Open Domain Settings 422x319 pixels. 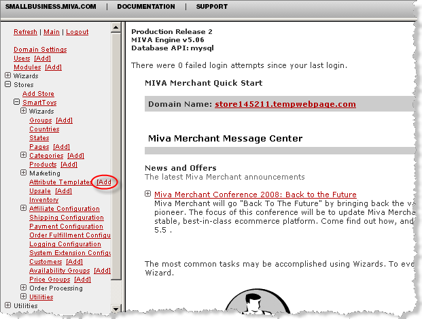(x=40, y=50)
